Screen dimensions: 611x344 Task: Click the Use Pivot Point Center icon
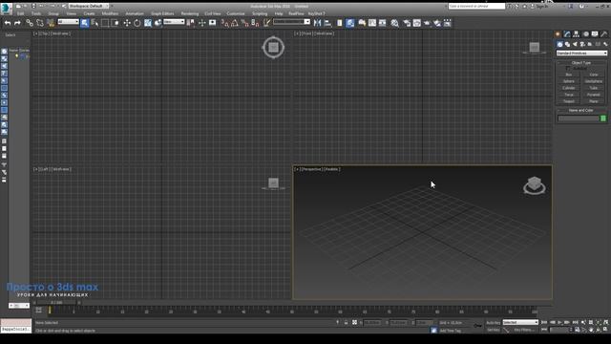tap(191, 23)
